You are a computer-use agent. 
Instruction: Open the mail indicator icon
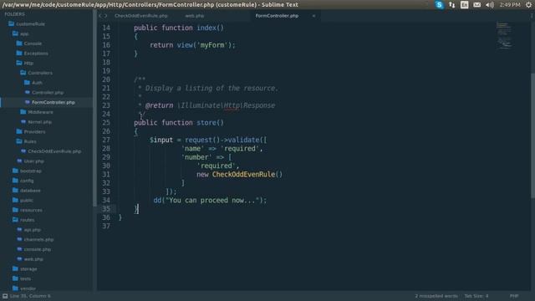coord(477,5)
